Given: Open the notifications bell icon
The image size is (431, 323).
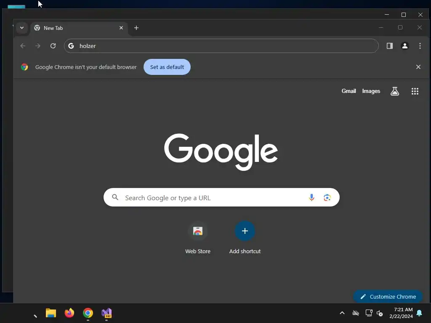Looking at the screenshot, I should coord(419,313).
